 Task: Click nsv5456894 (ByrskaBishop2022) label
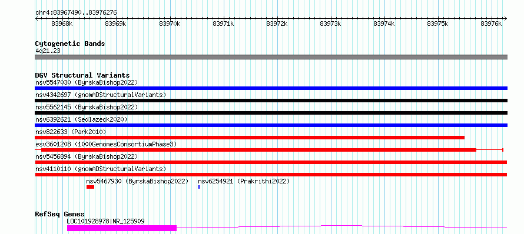(x=87, y=156)
